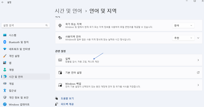Click the 개인 설정 paintbrush icon
The height and width of the screenshot is (107, 204).
click(4, 56)
